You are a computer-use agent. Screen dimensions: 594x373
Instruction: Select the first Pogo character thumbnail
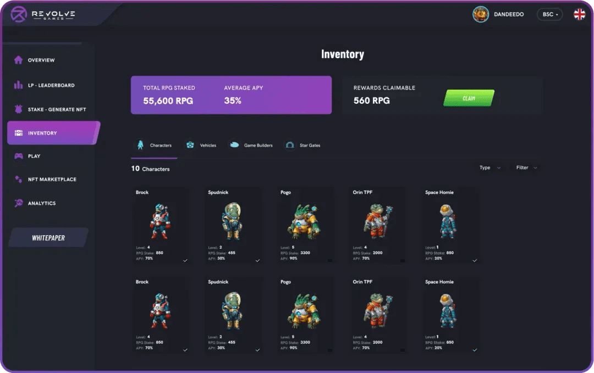click(x=304, y=221)
